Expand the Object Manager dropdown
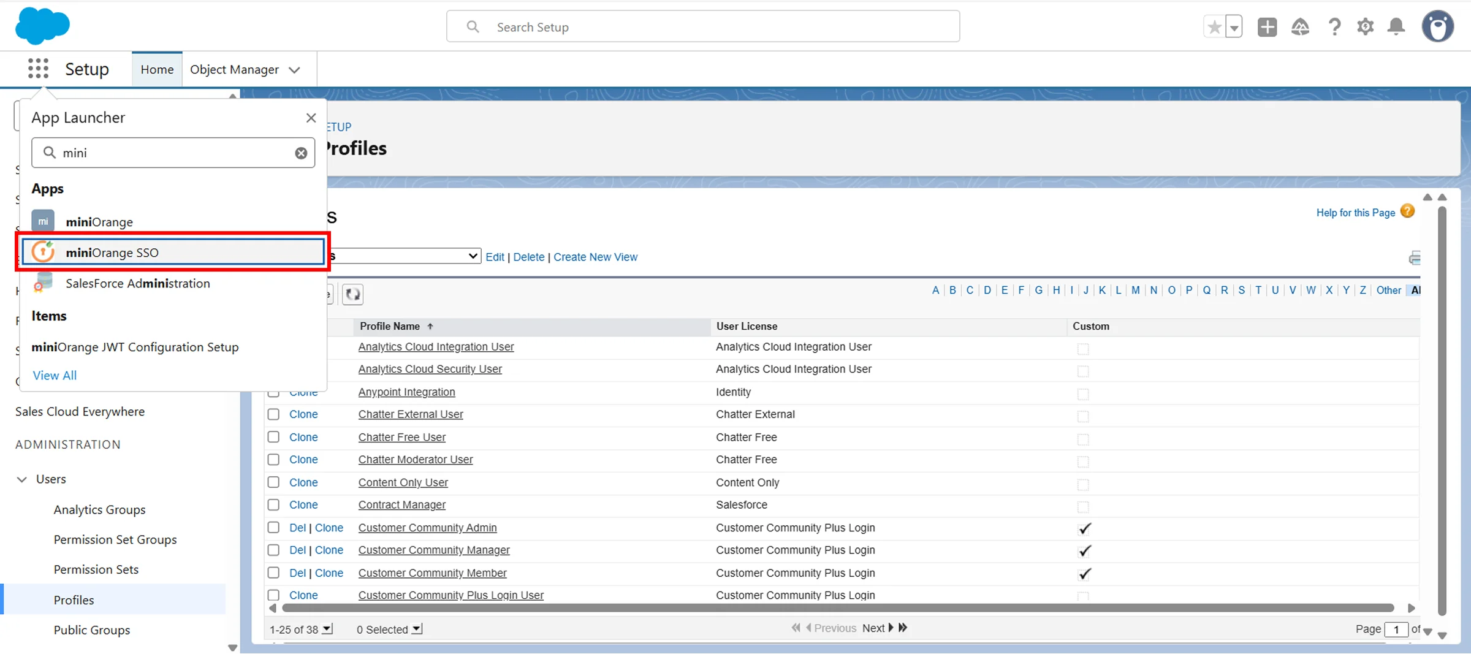 coord(295,69)
